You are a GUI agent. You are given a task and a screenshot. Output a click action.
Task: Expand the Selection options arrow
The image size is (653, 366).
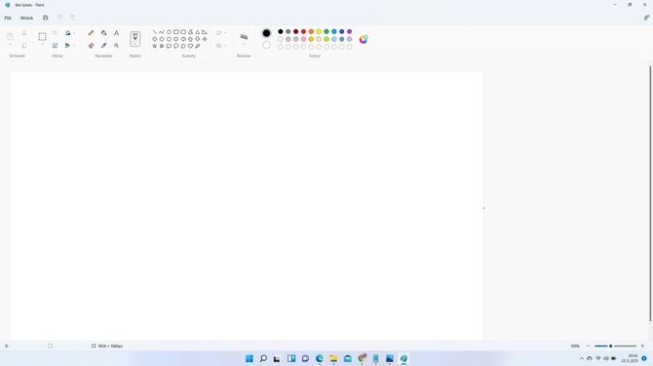pyautogui.click(x=42, y=45)
